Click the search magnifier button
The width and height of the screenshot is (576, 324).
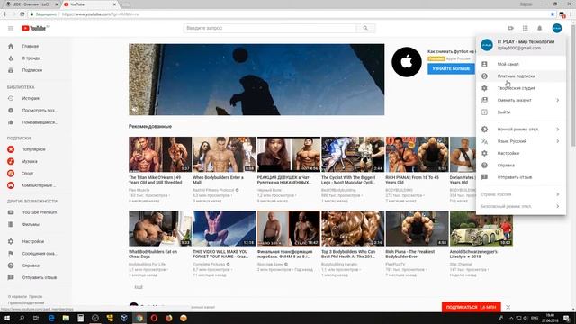tap(365, 28)
